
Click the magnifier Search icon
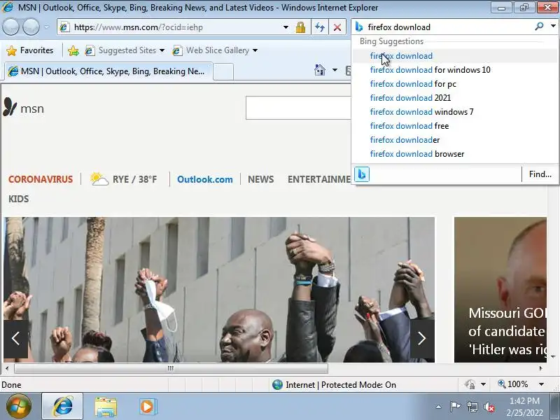[539, 26]
